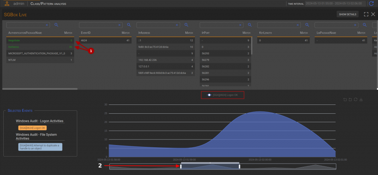The width and height of the screenshot is (378, 175).
Task: Click the EventID column search magnifier
Action: pyautogui.click(x=129, y=25)
